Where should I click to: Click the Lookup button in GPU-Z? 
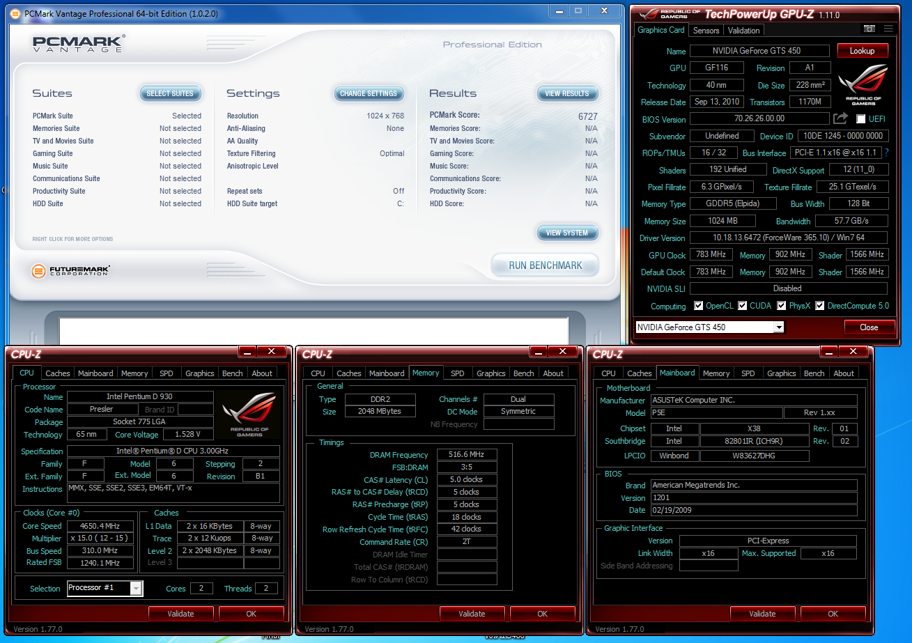pyautogui.click(x=862, y=51)
